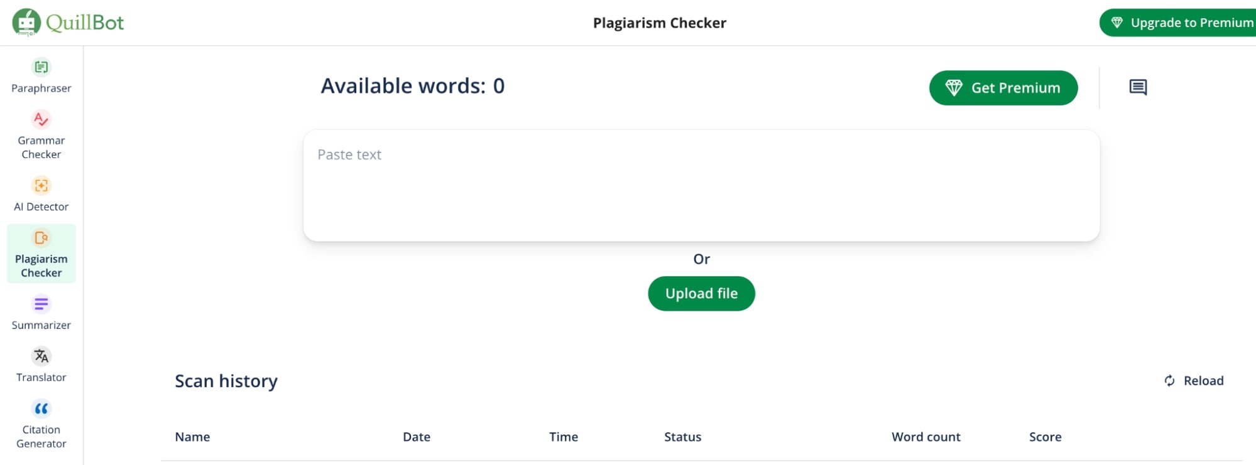The height and width of the screenshot is (465, 1256).
Task: Click the Score column header
Action: point(1045,437)
